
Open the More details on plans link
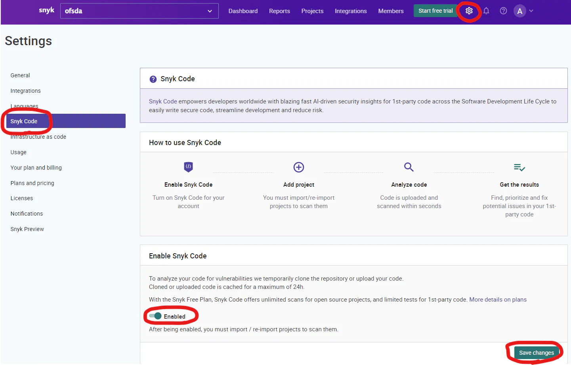[498, 299]
